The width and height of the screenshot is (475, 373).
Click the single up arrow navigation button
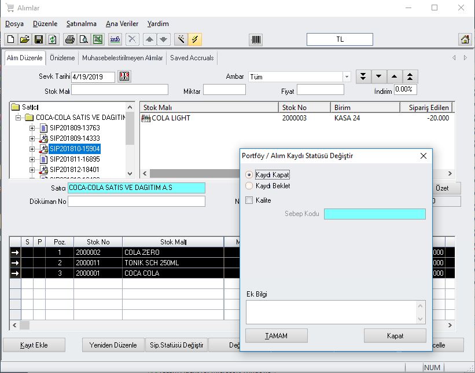395,76
